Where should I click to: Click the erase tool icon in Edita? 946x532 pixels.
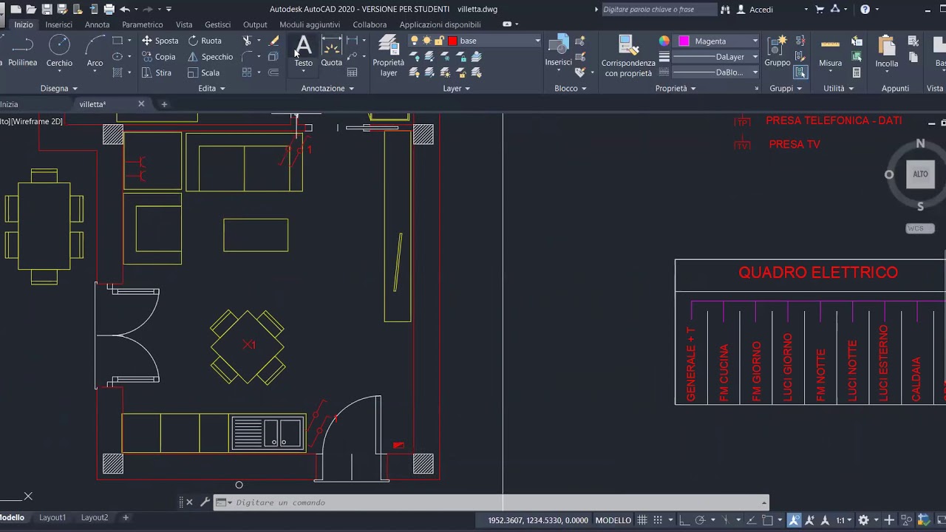274,41
